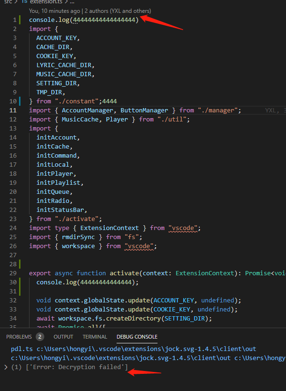Click the "fs" module string
Viewport: 286px width, 391px height.
pos(131,237)
